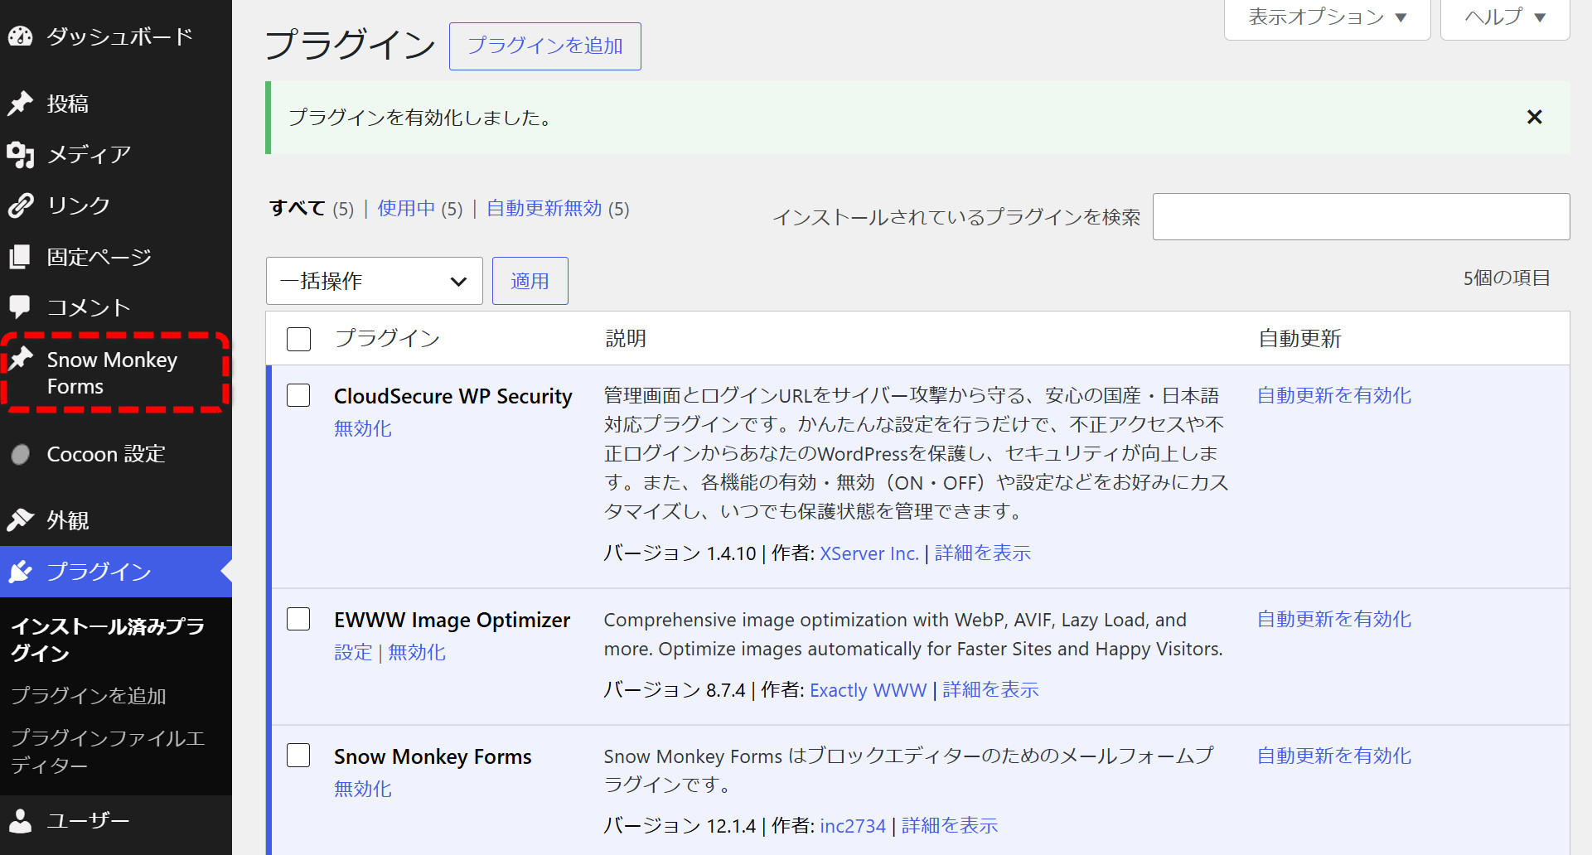Image resolution: width=1592 pixels, height=855 pixels.
Task: Toggle the select-all plugins checkbox
Action: pyautogui.click(x=298, y=339)
